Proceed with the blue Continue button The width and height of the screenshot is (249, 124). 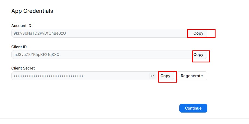click(x=193, y=108)
